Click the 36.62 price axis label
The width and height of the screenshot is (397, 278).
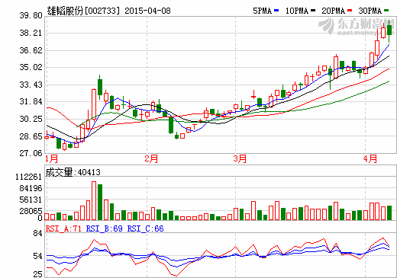click(31, 50)
